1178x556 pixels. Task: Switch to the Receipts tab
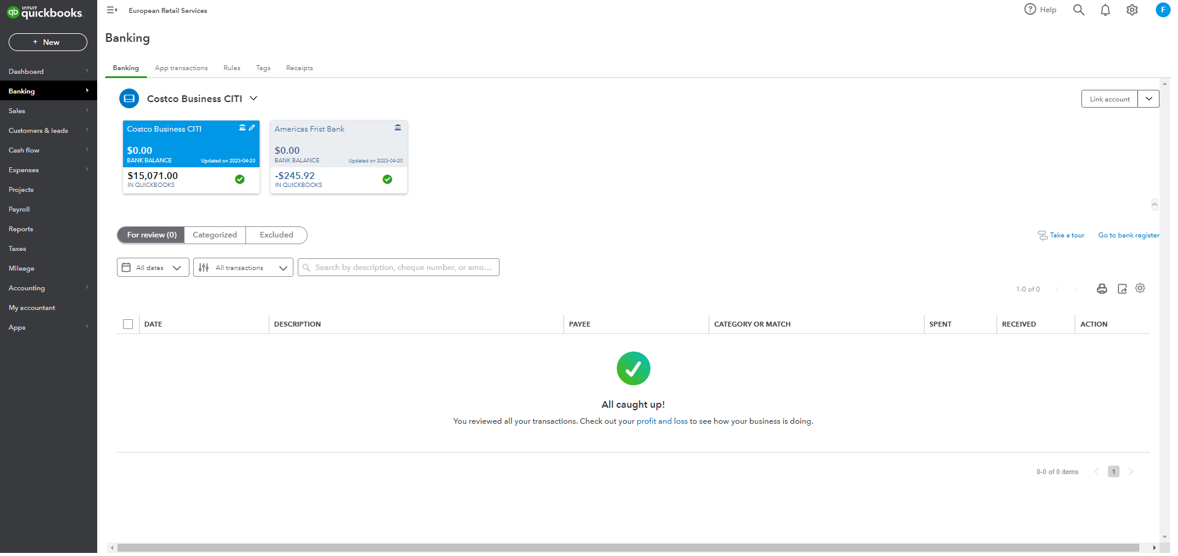click(x=300, y=68)
